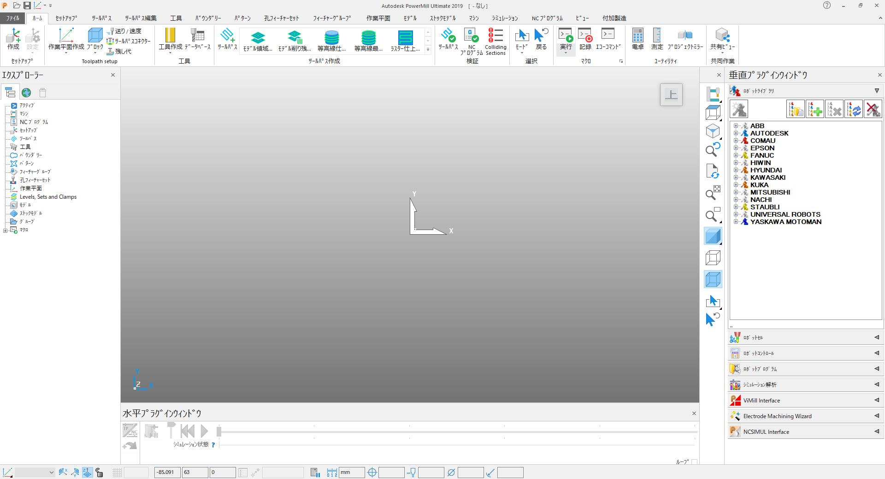This screenshot has width=885, height=479.
Task: Toggle the grid display icon in status bar
Action: click(x=117, y=472)
